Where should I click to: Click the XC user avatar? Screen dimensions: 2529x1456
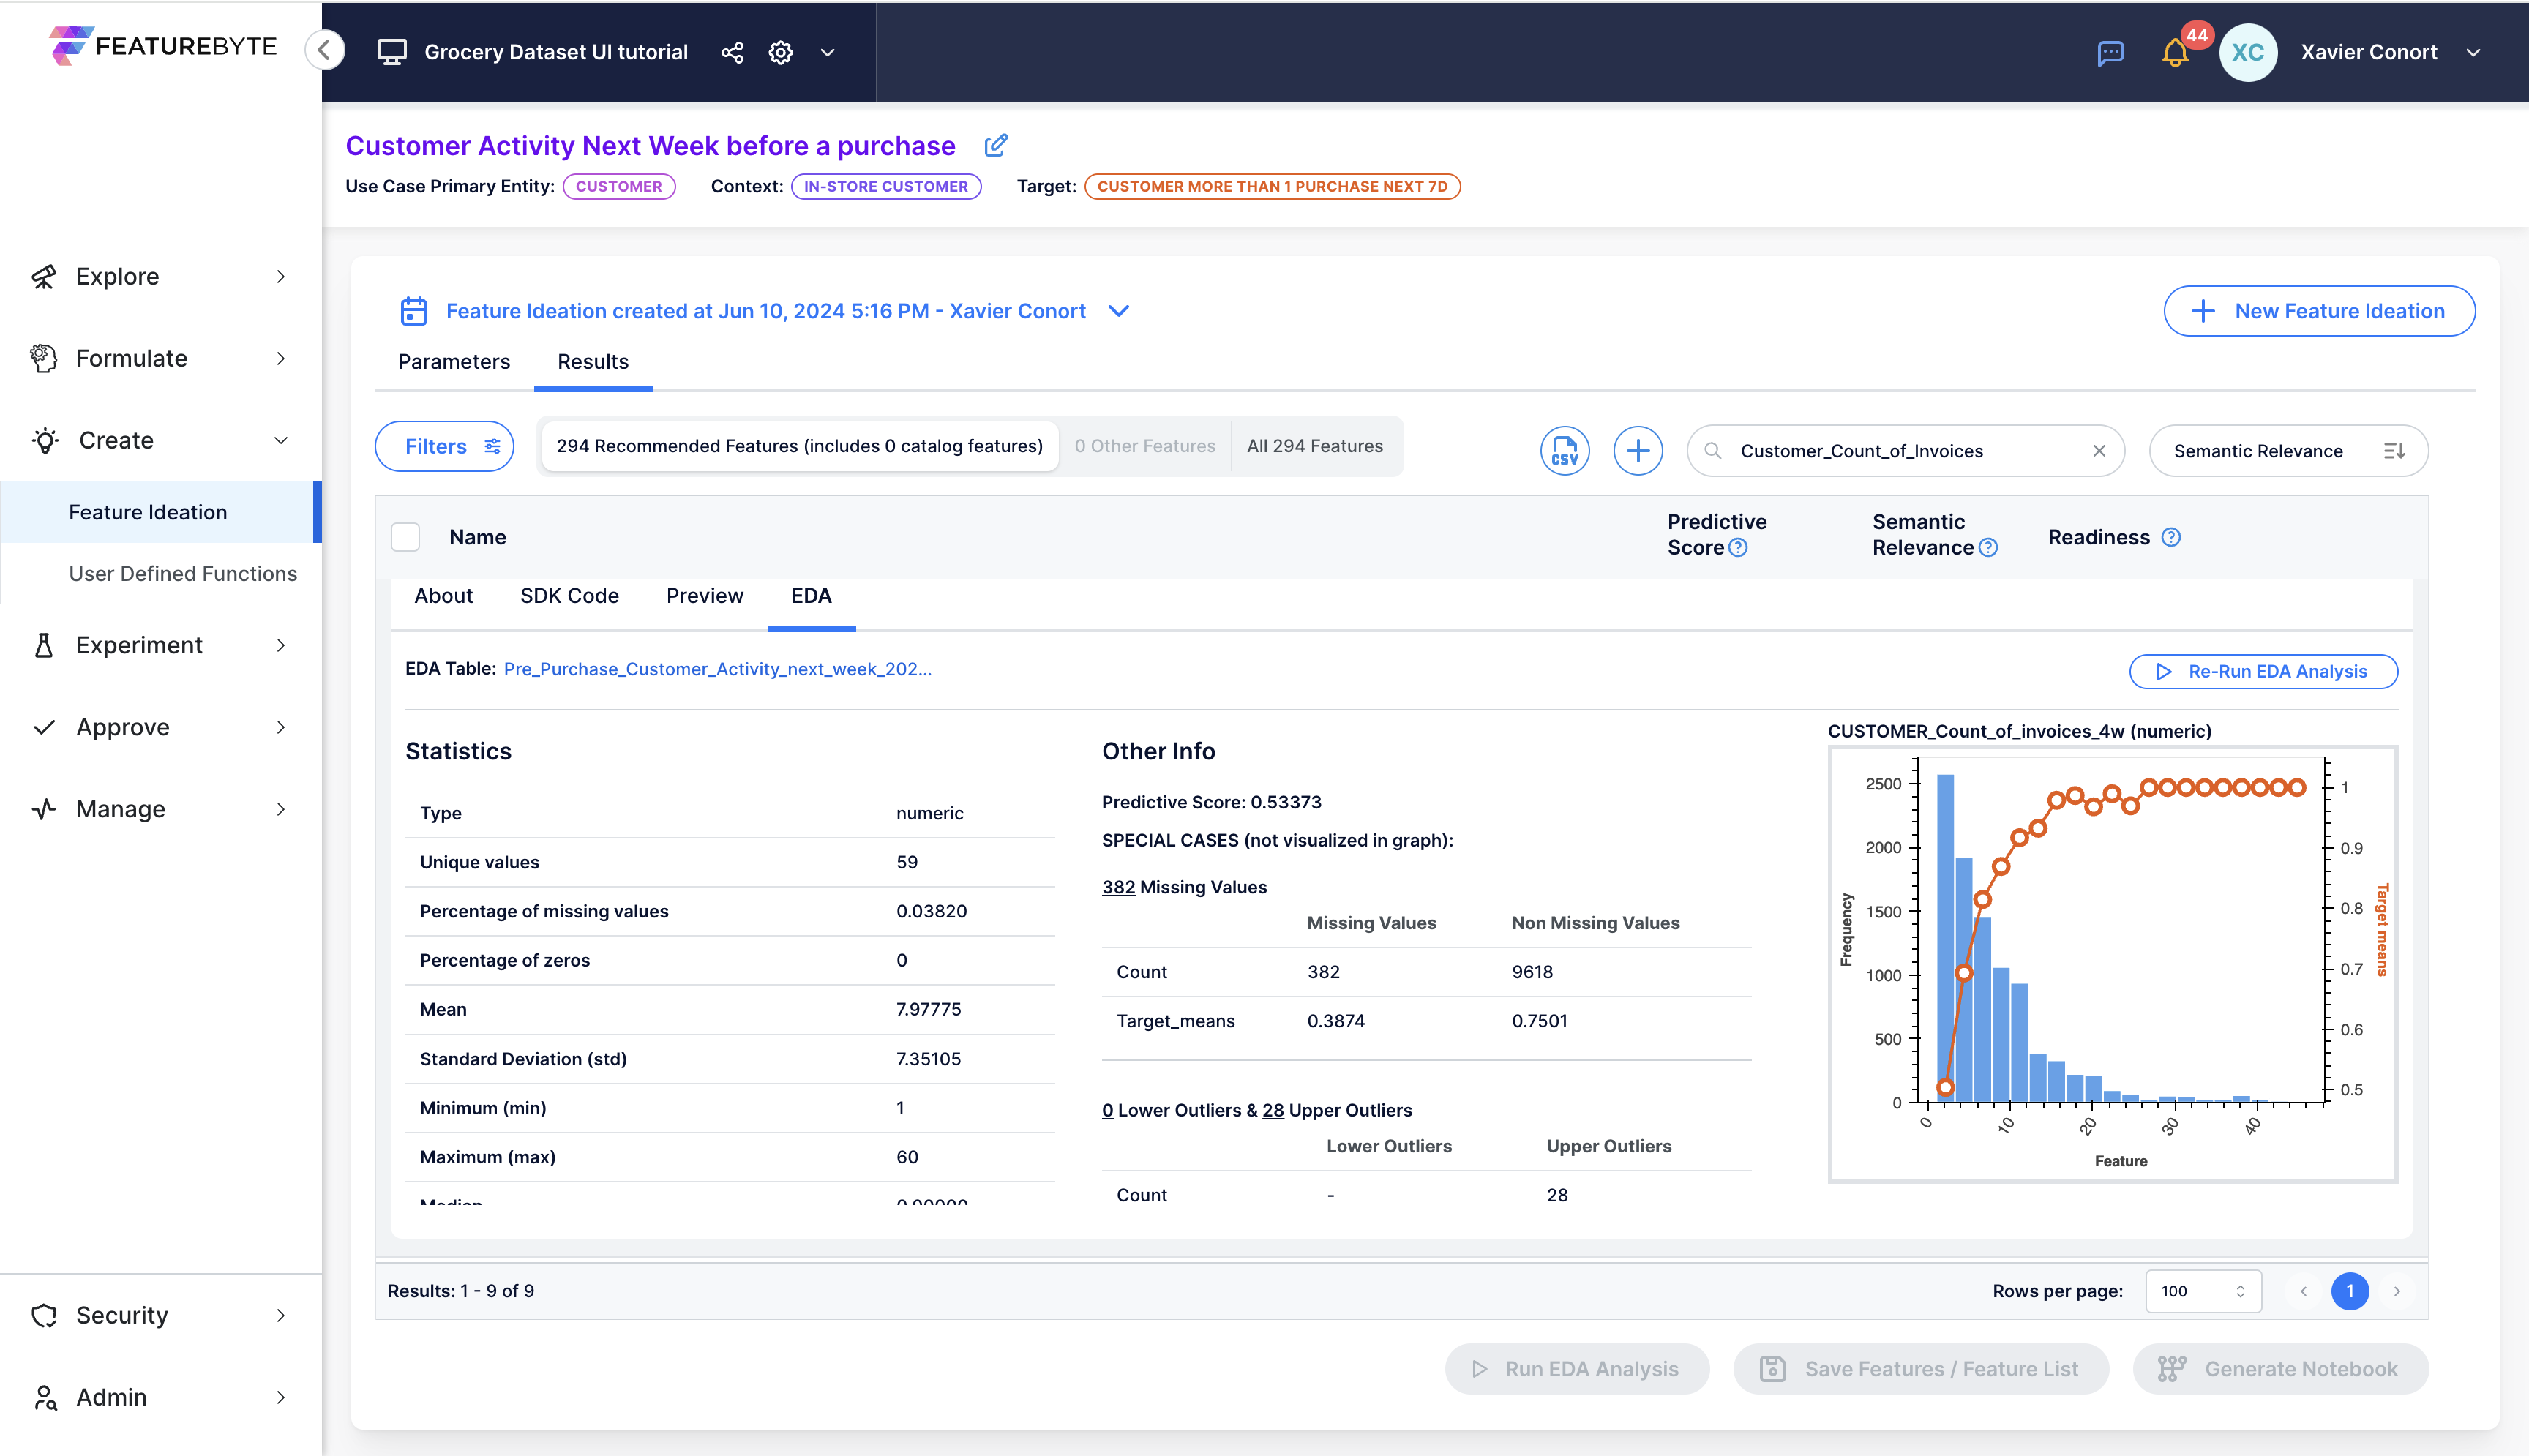click(2247, 52)
